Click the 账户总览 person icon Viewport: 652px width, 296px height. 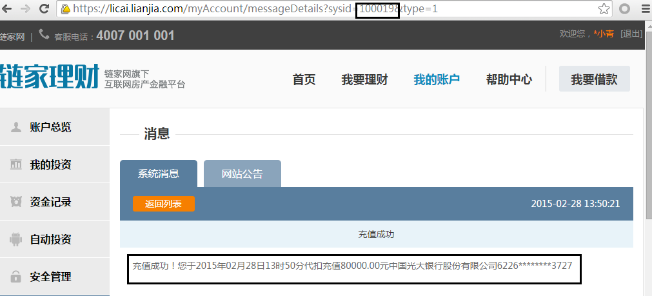16,127
